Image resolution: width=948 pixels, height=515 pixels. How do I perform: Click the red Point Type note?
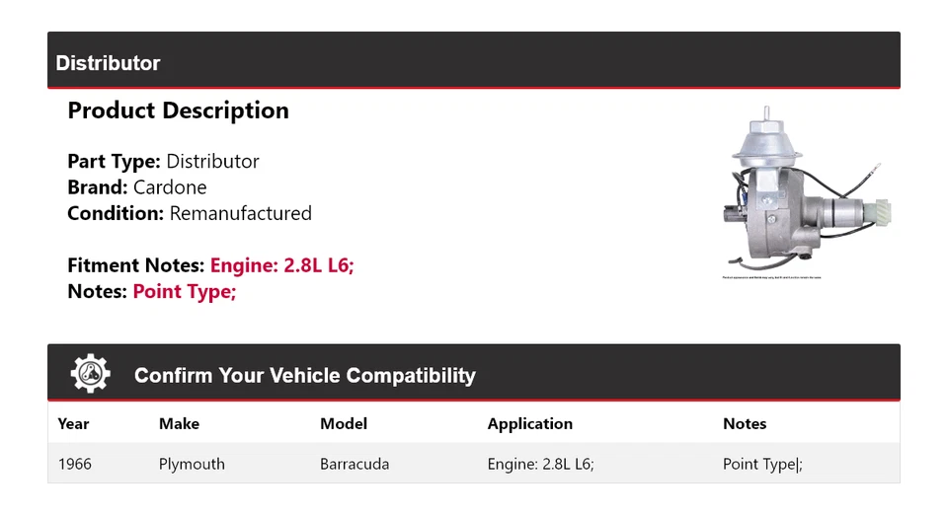pyautogui.click(x=184, y=291)
